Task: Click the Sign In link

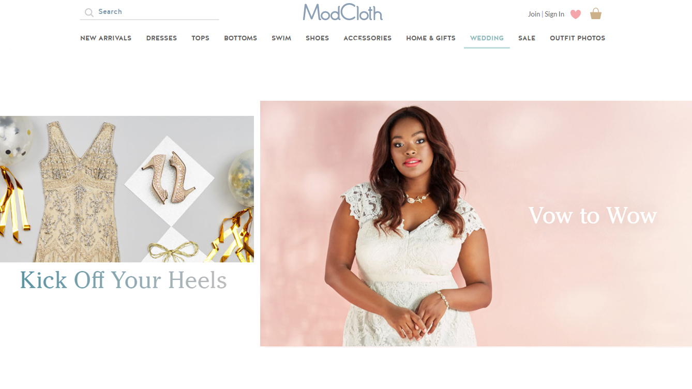Action: (554, 14)
